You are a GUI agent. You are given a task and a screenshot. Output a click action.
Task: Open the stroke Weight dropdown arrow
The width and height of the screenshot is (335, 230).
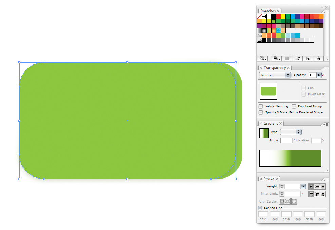(x=303, y=187)
